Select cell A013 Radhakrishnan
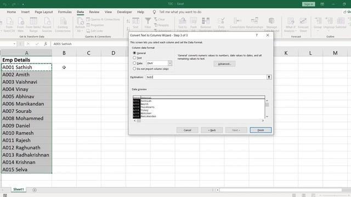Viewport: 351px width, 197px height. (x=26, y=155)
